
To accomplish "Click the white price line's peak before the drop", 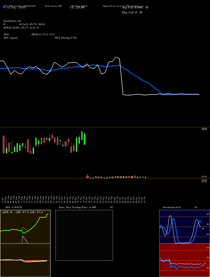I will [116, 57].
